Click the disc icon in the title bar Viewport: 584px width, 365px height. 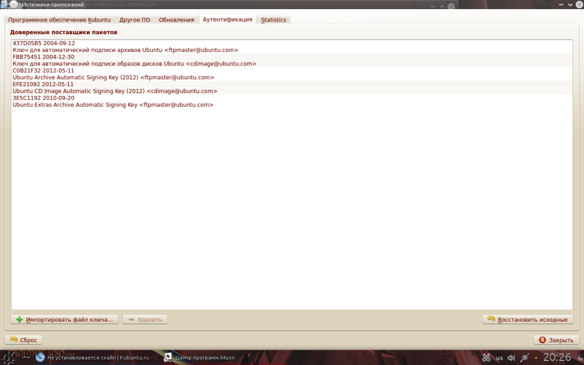pos(14,5)
